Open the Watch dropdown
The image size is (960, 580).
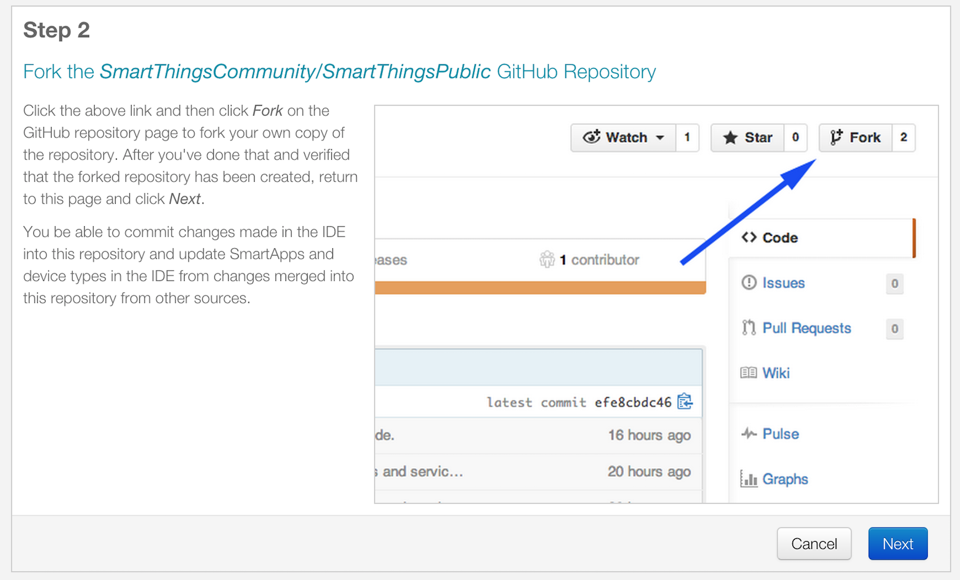(x=623, y=138)
